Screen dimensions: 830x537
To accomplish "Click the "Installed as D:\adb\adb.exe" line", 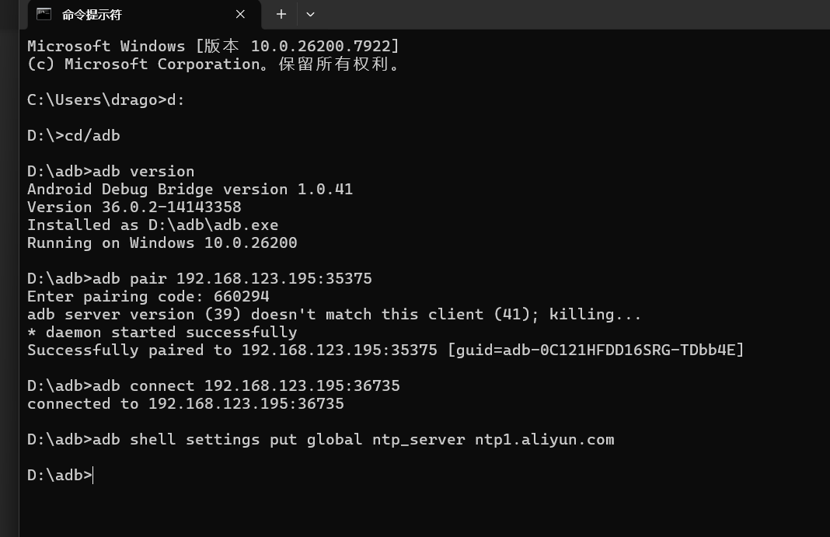I will 152,225.
